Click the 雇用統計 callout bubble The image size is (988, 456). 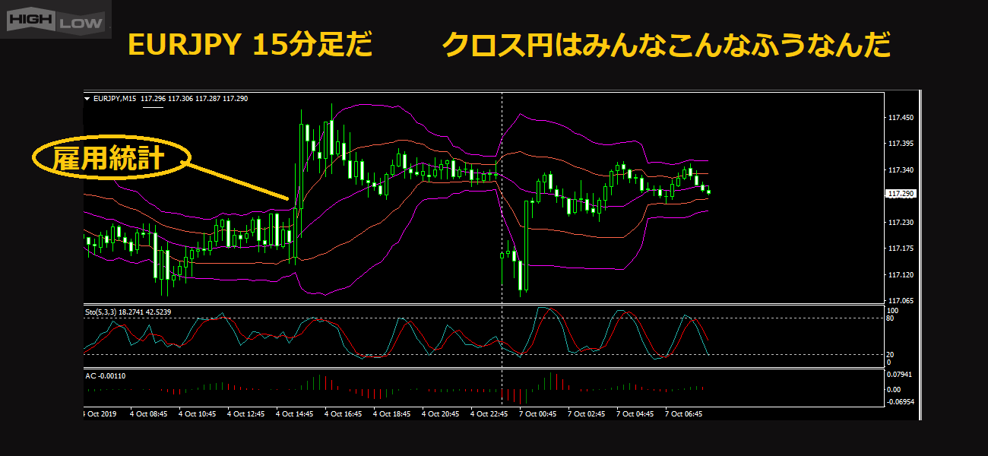tap(108, 159)
